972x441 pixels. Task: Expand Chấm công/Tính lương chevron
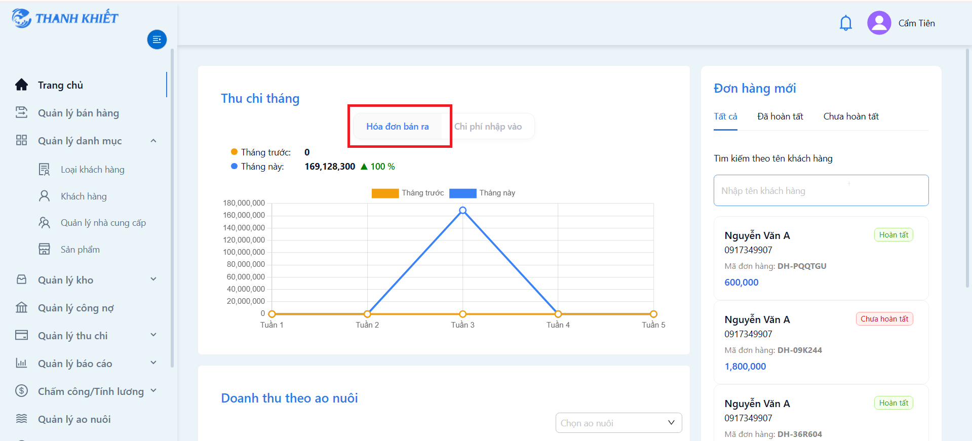[x=153, y=391]
